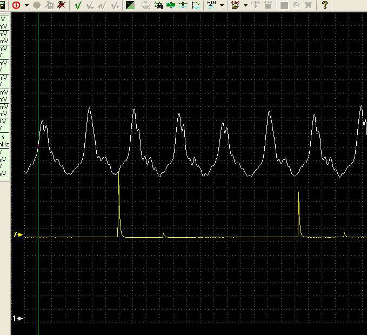Click the green horizontal zoom arrows icon
This screenshot has width=367, height=335.
coord(171,5)
